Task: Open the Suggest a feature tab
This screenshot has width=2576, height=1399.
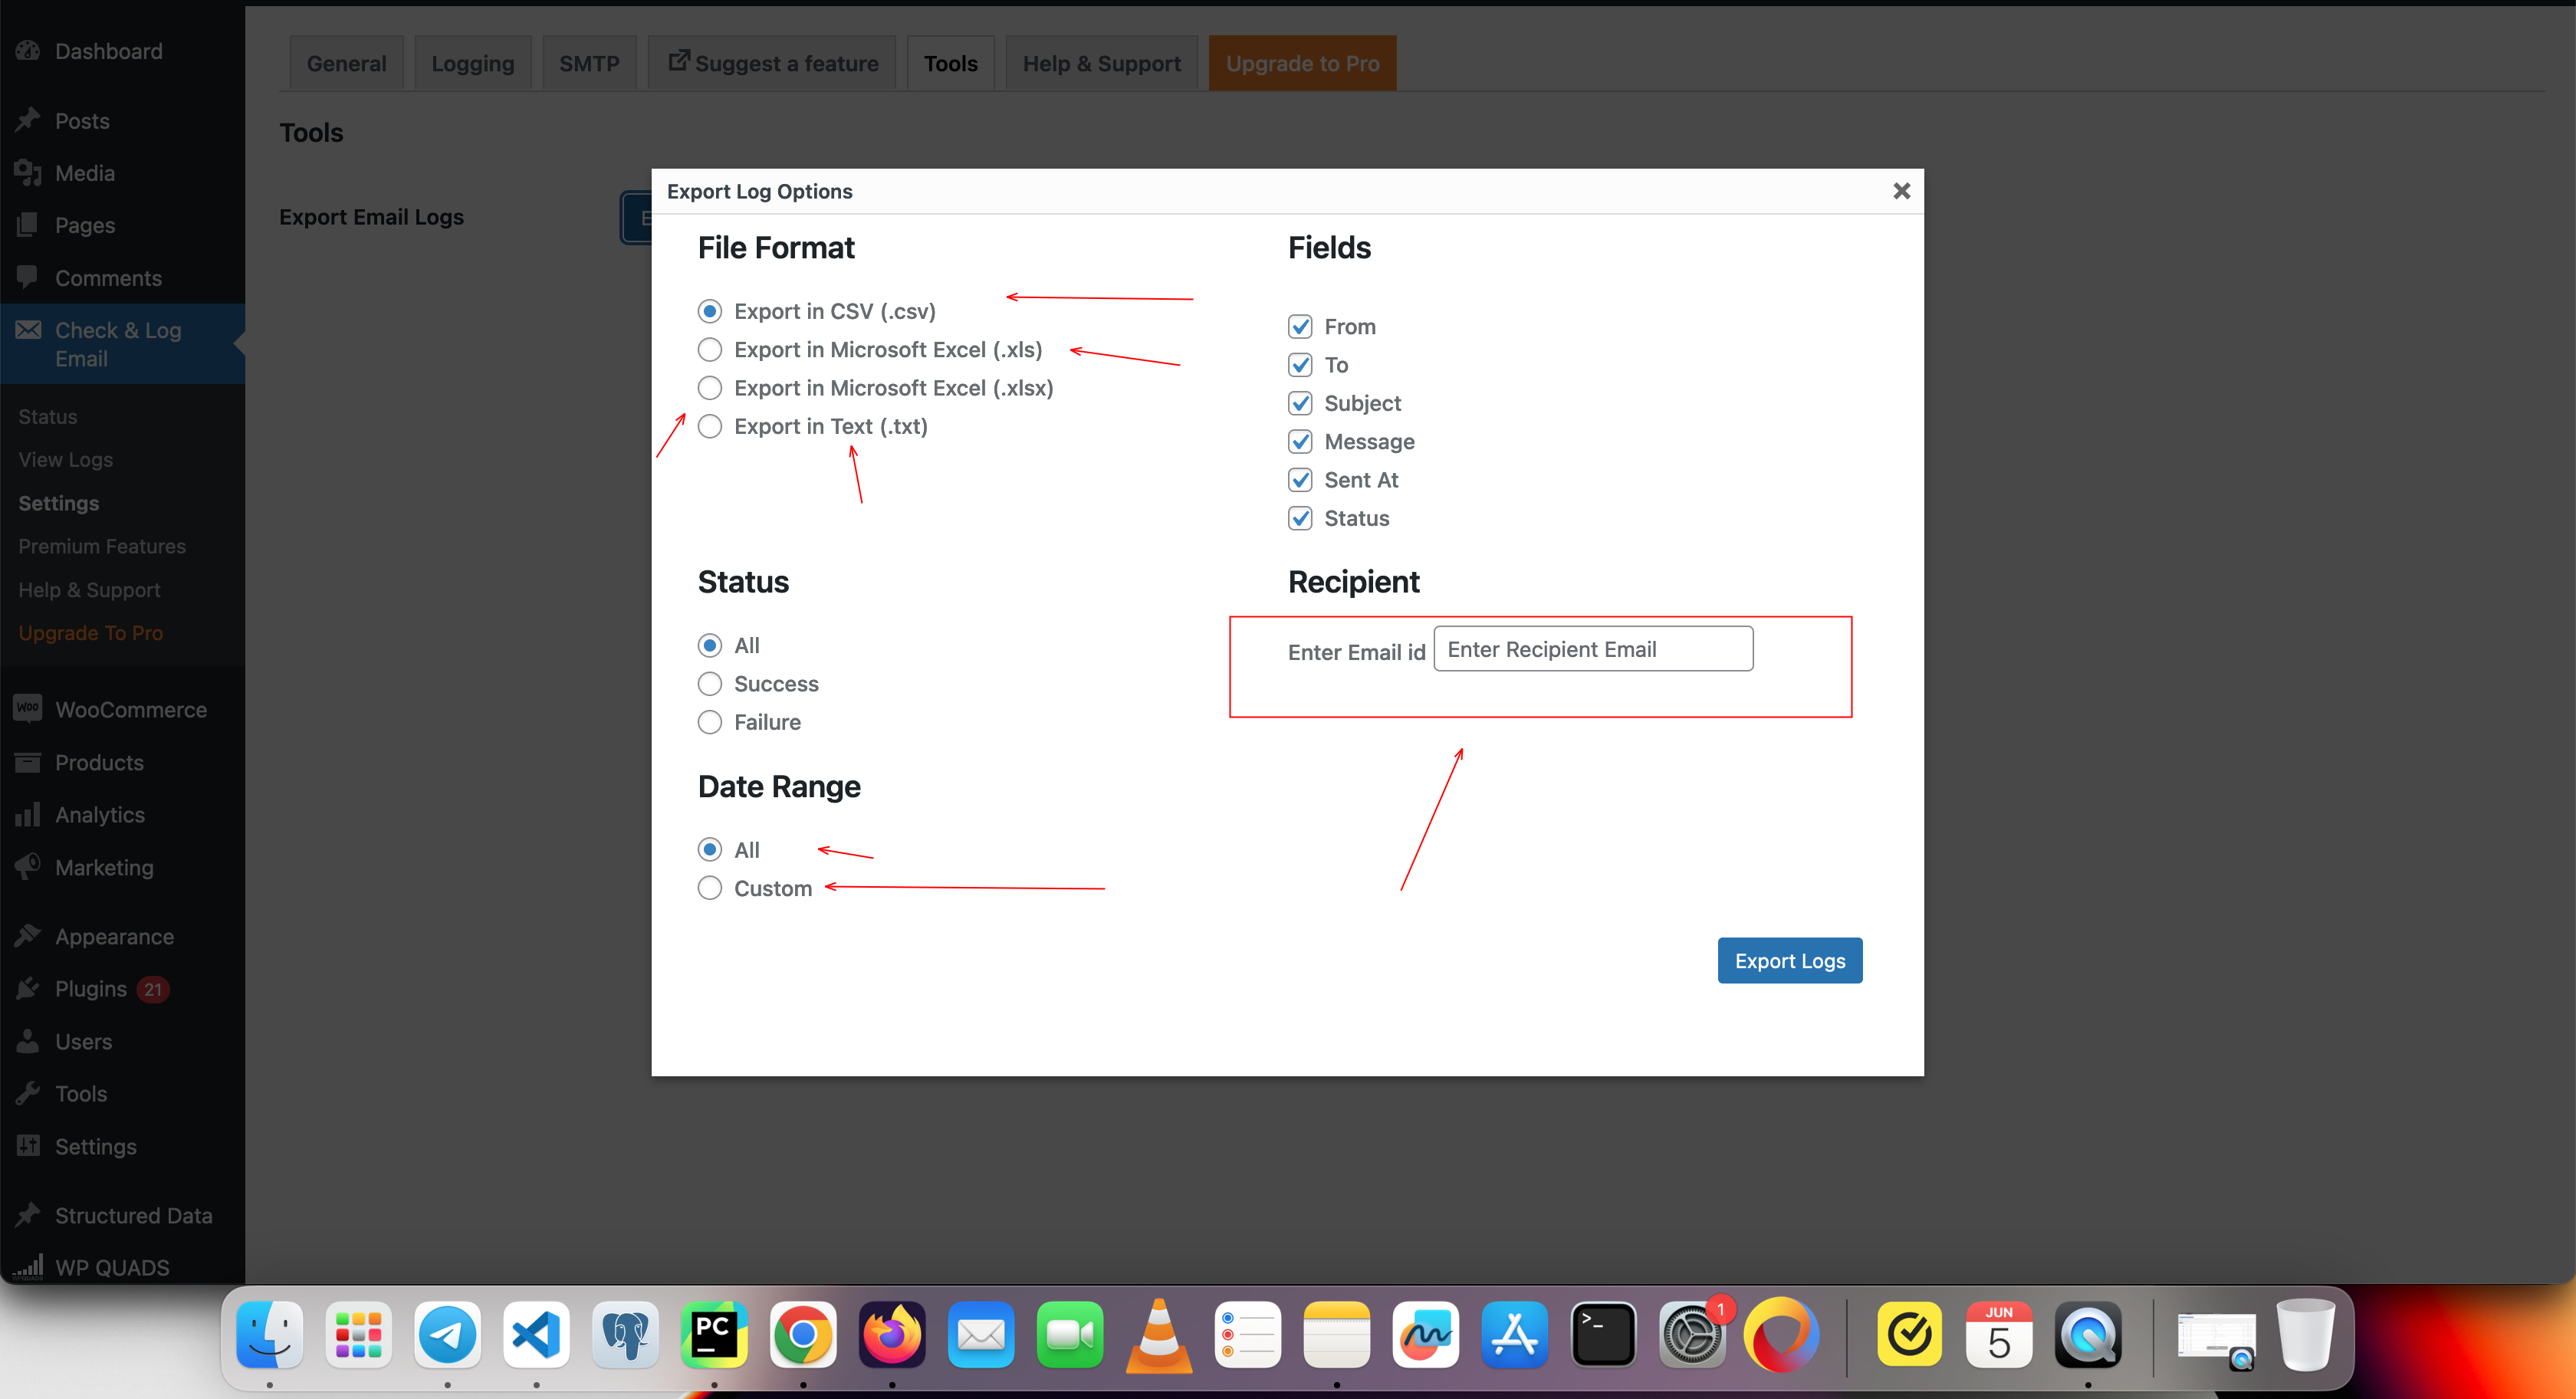Action: coord(772,63)
